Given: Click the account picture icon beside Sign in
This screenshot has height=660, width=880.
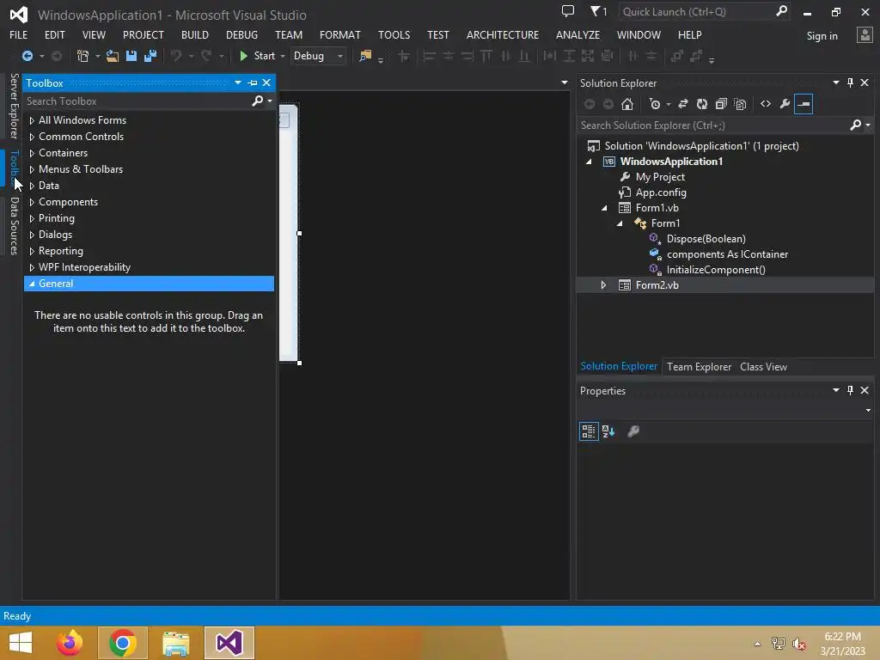Looking at the screenshot, I should click(x=865, y=34).
